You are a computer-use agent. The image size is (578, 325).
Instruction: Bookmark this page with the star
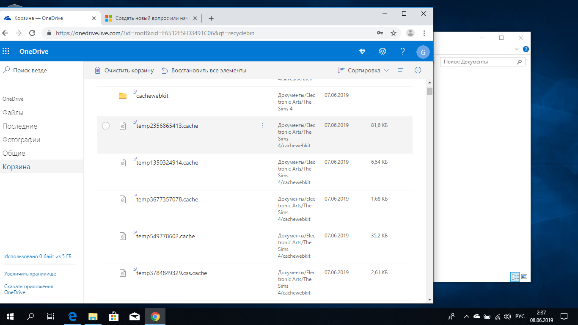(394, 33)
